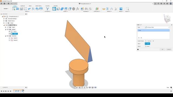Open the Fillet Type dropdown

tap(157, 27)
